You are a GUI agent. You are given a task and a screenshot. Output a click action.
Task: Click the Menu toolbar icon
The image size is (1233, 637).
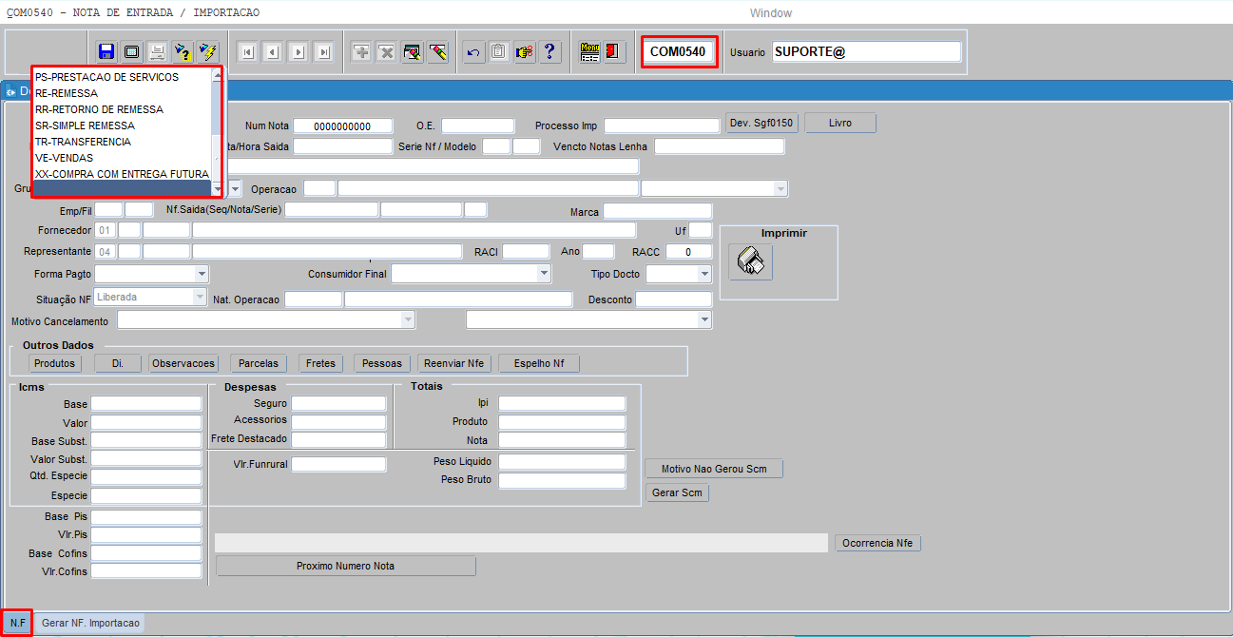coord(589,51)
